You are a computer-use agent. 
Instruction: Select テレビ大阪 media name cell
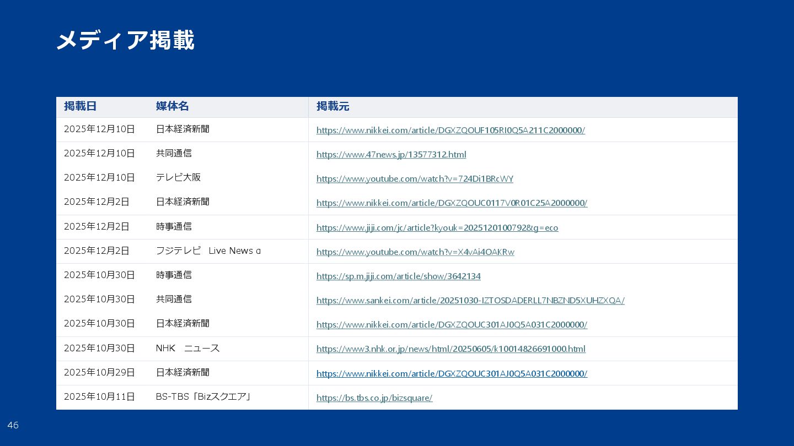pyautogui.click(x=178, y=177)
